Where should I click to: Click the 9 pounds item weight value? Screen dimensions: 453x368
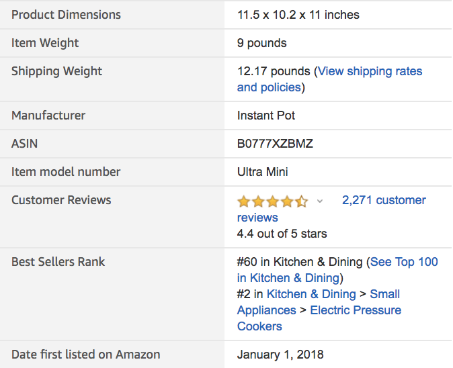coord(262,43)
